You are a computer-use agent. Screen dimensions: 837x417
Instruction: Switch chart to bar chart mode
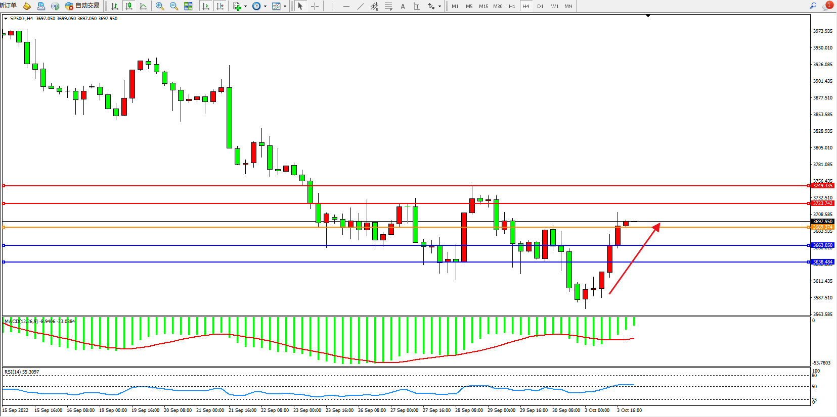pos(115,6)
